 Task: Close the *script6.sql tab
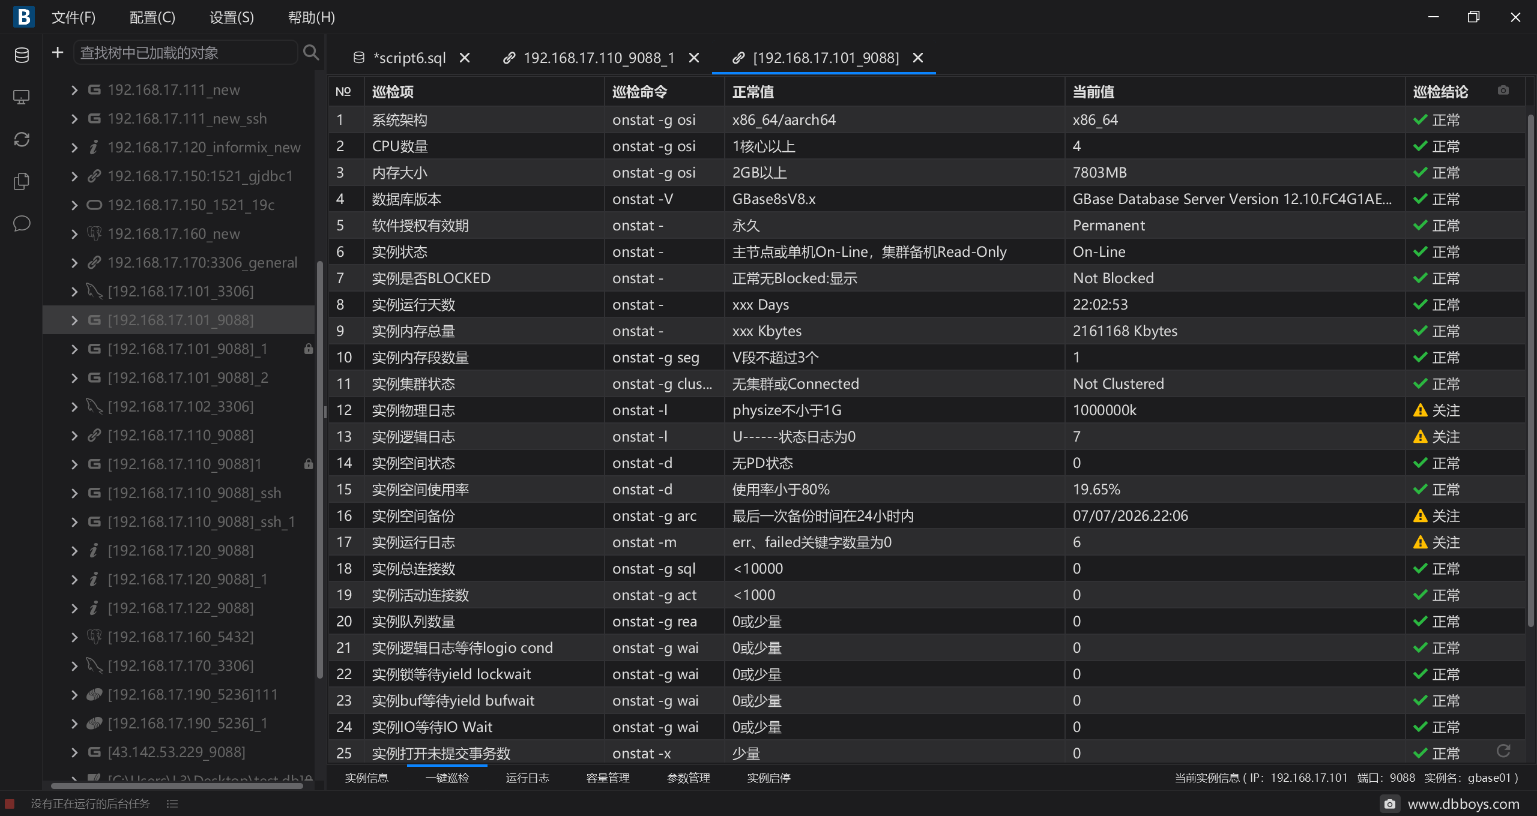[x=465, y=58]
